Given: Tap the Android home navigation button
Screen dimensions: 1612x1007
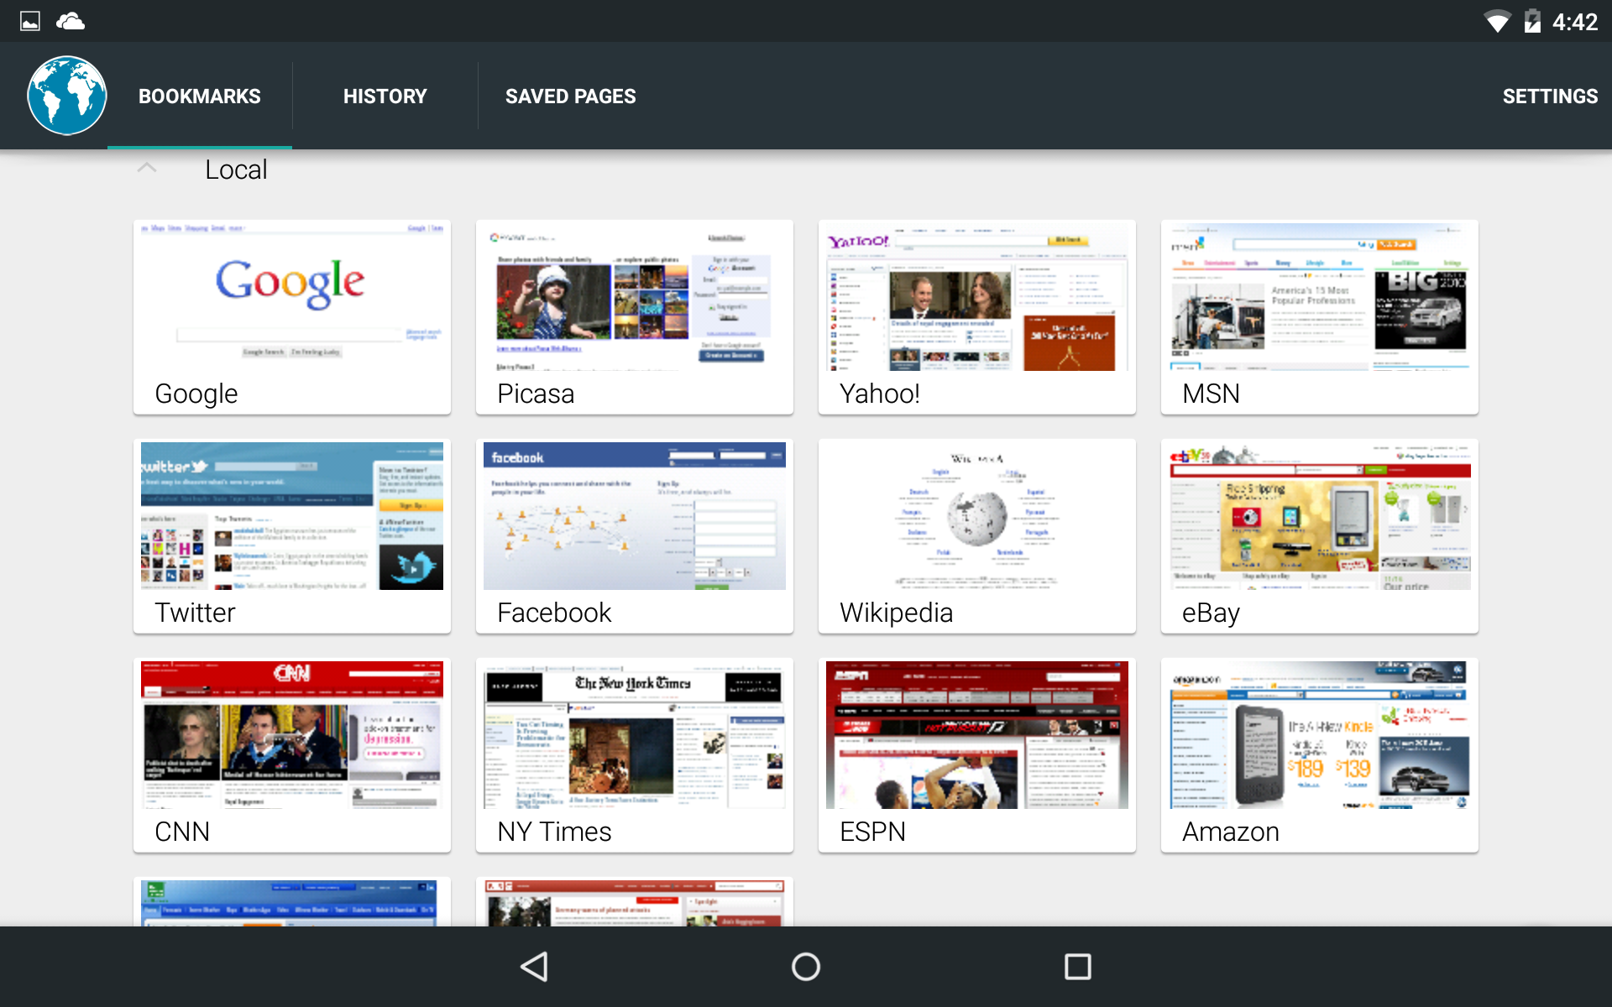Looking at the screenshot, I should (806, 967).
